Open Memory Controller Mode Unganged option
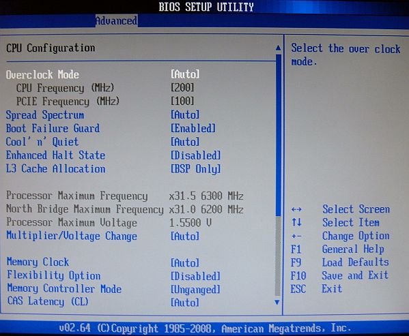The height and width of the screenshot is (336, 409). 195,290
